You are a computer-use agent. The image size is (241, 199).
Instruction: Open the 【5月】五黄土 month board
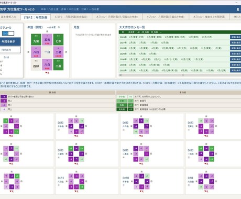tap(213, 126)
